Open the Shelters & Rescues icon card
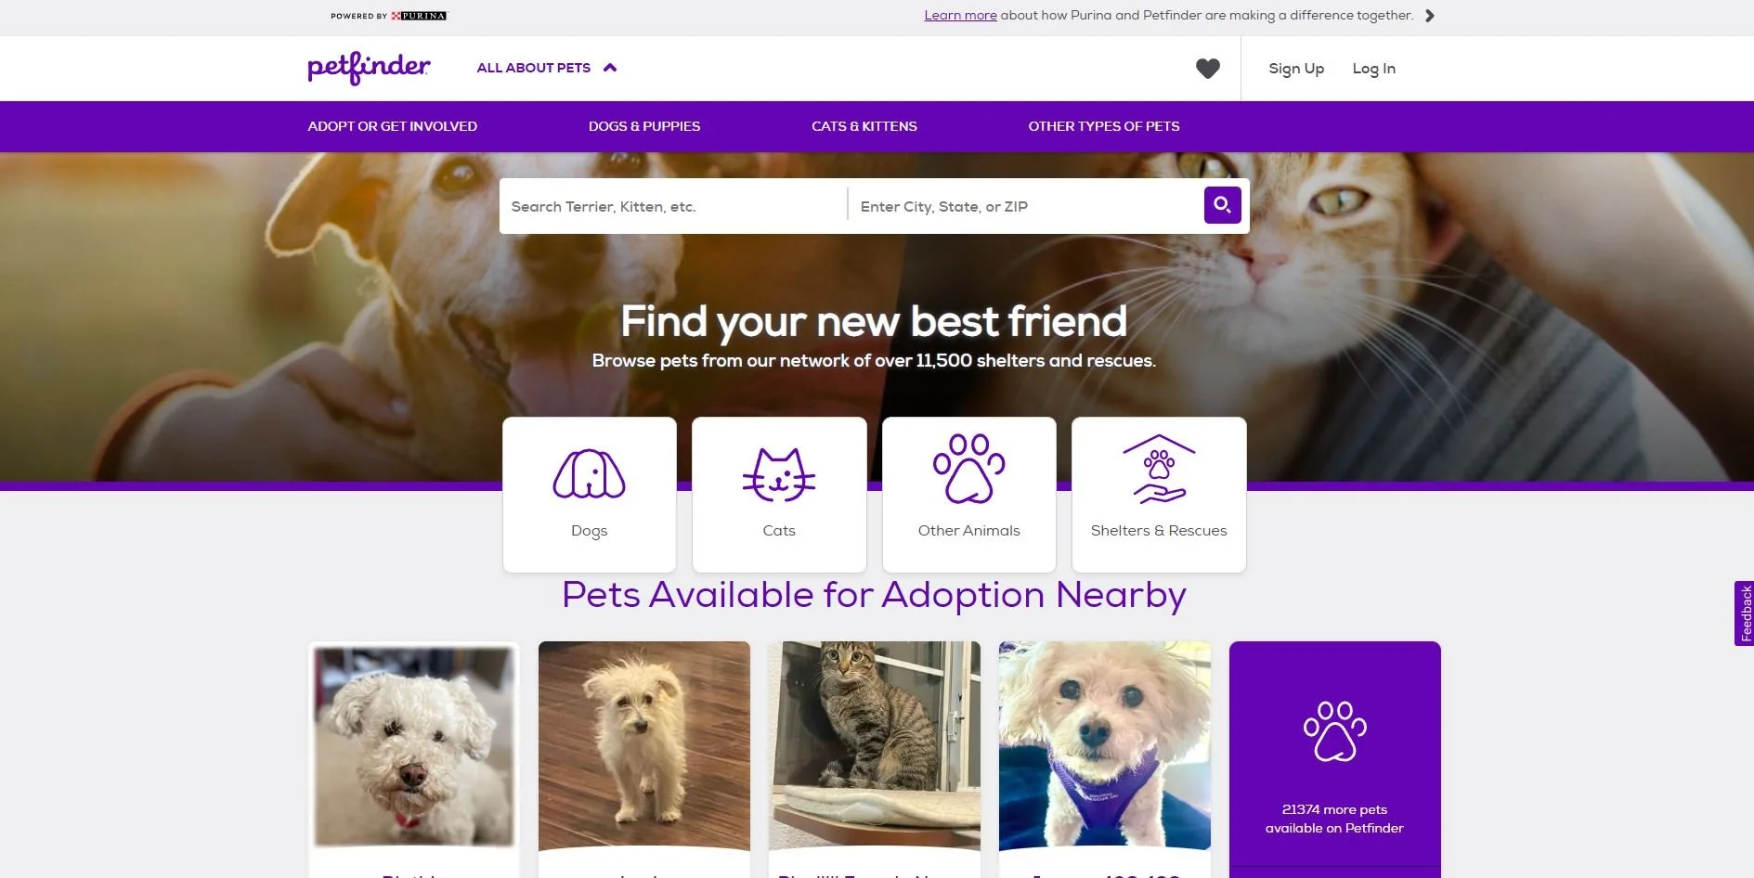 1159,495
